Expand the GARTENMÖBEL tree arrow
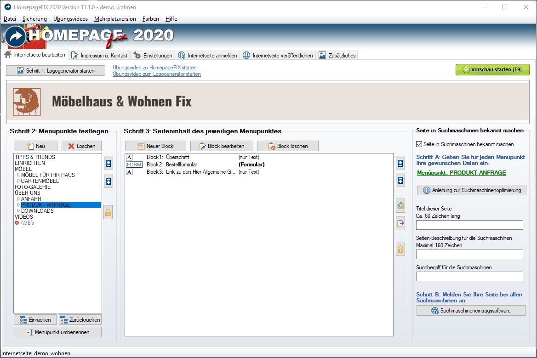537x358 pixels. click(x=18, y=181)
